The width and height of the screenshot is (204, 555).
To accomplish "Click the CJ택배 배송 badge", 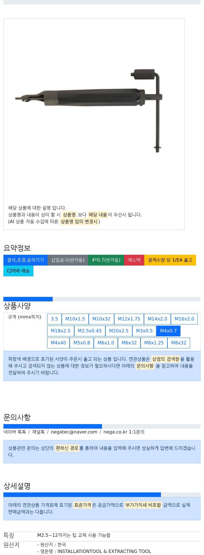I will (18, 271).
